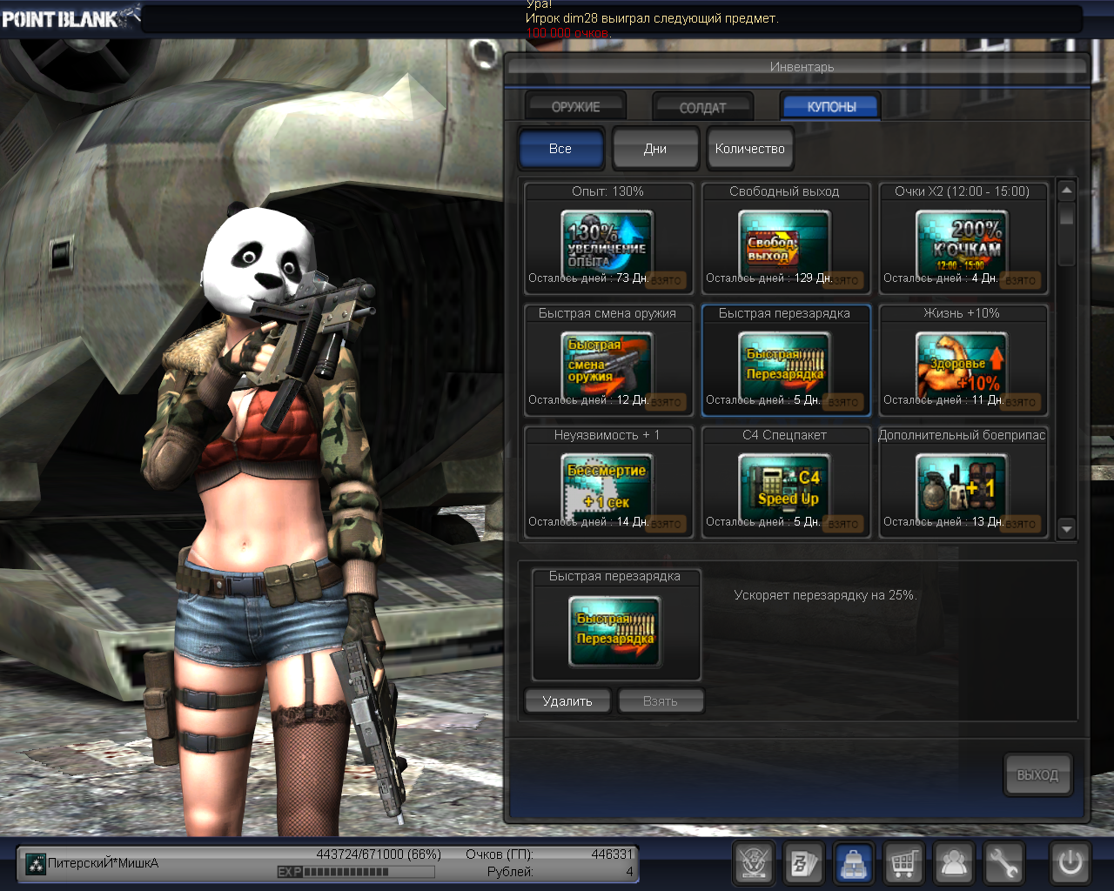This screenshot has width=1114, height=891.
Task: Open the backpack inventory icon
Action: point(854,864)
